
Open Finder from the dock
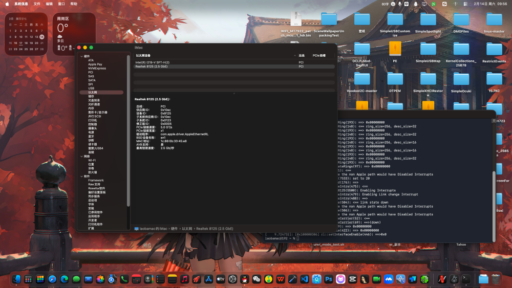pos(16,279)
